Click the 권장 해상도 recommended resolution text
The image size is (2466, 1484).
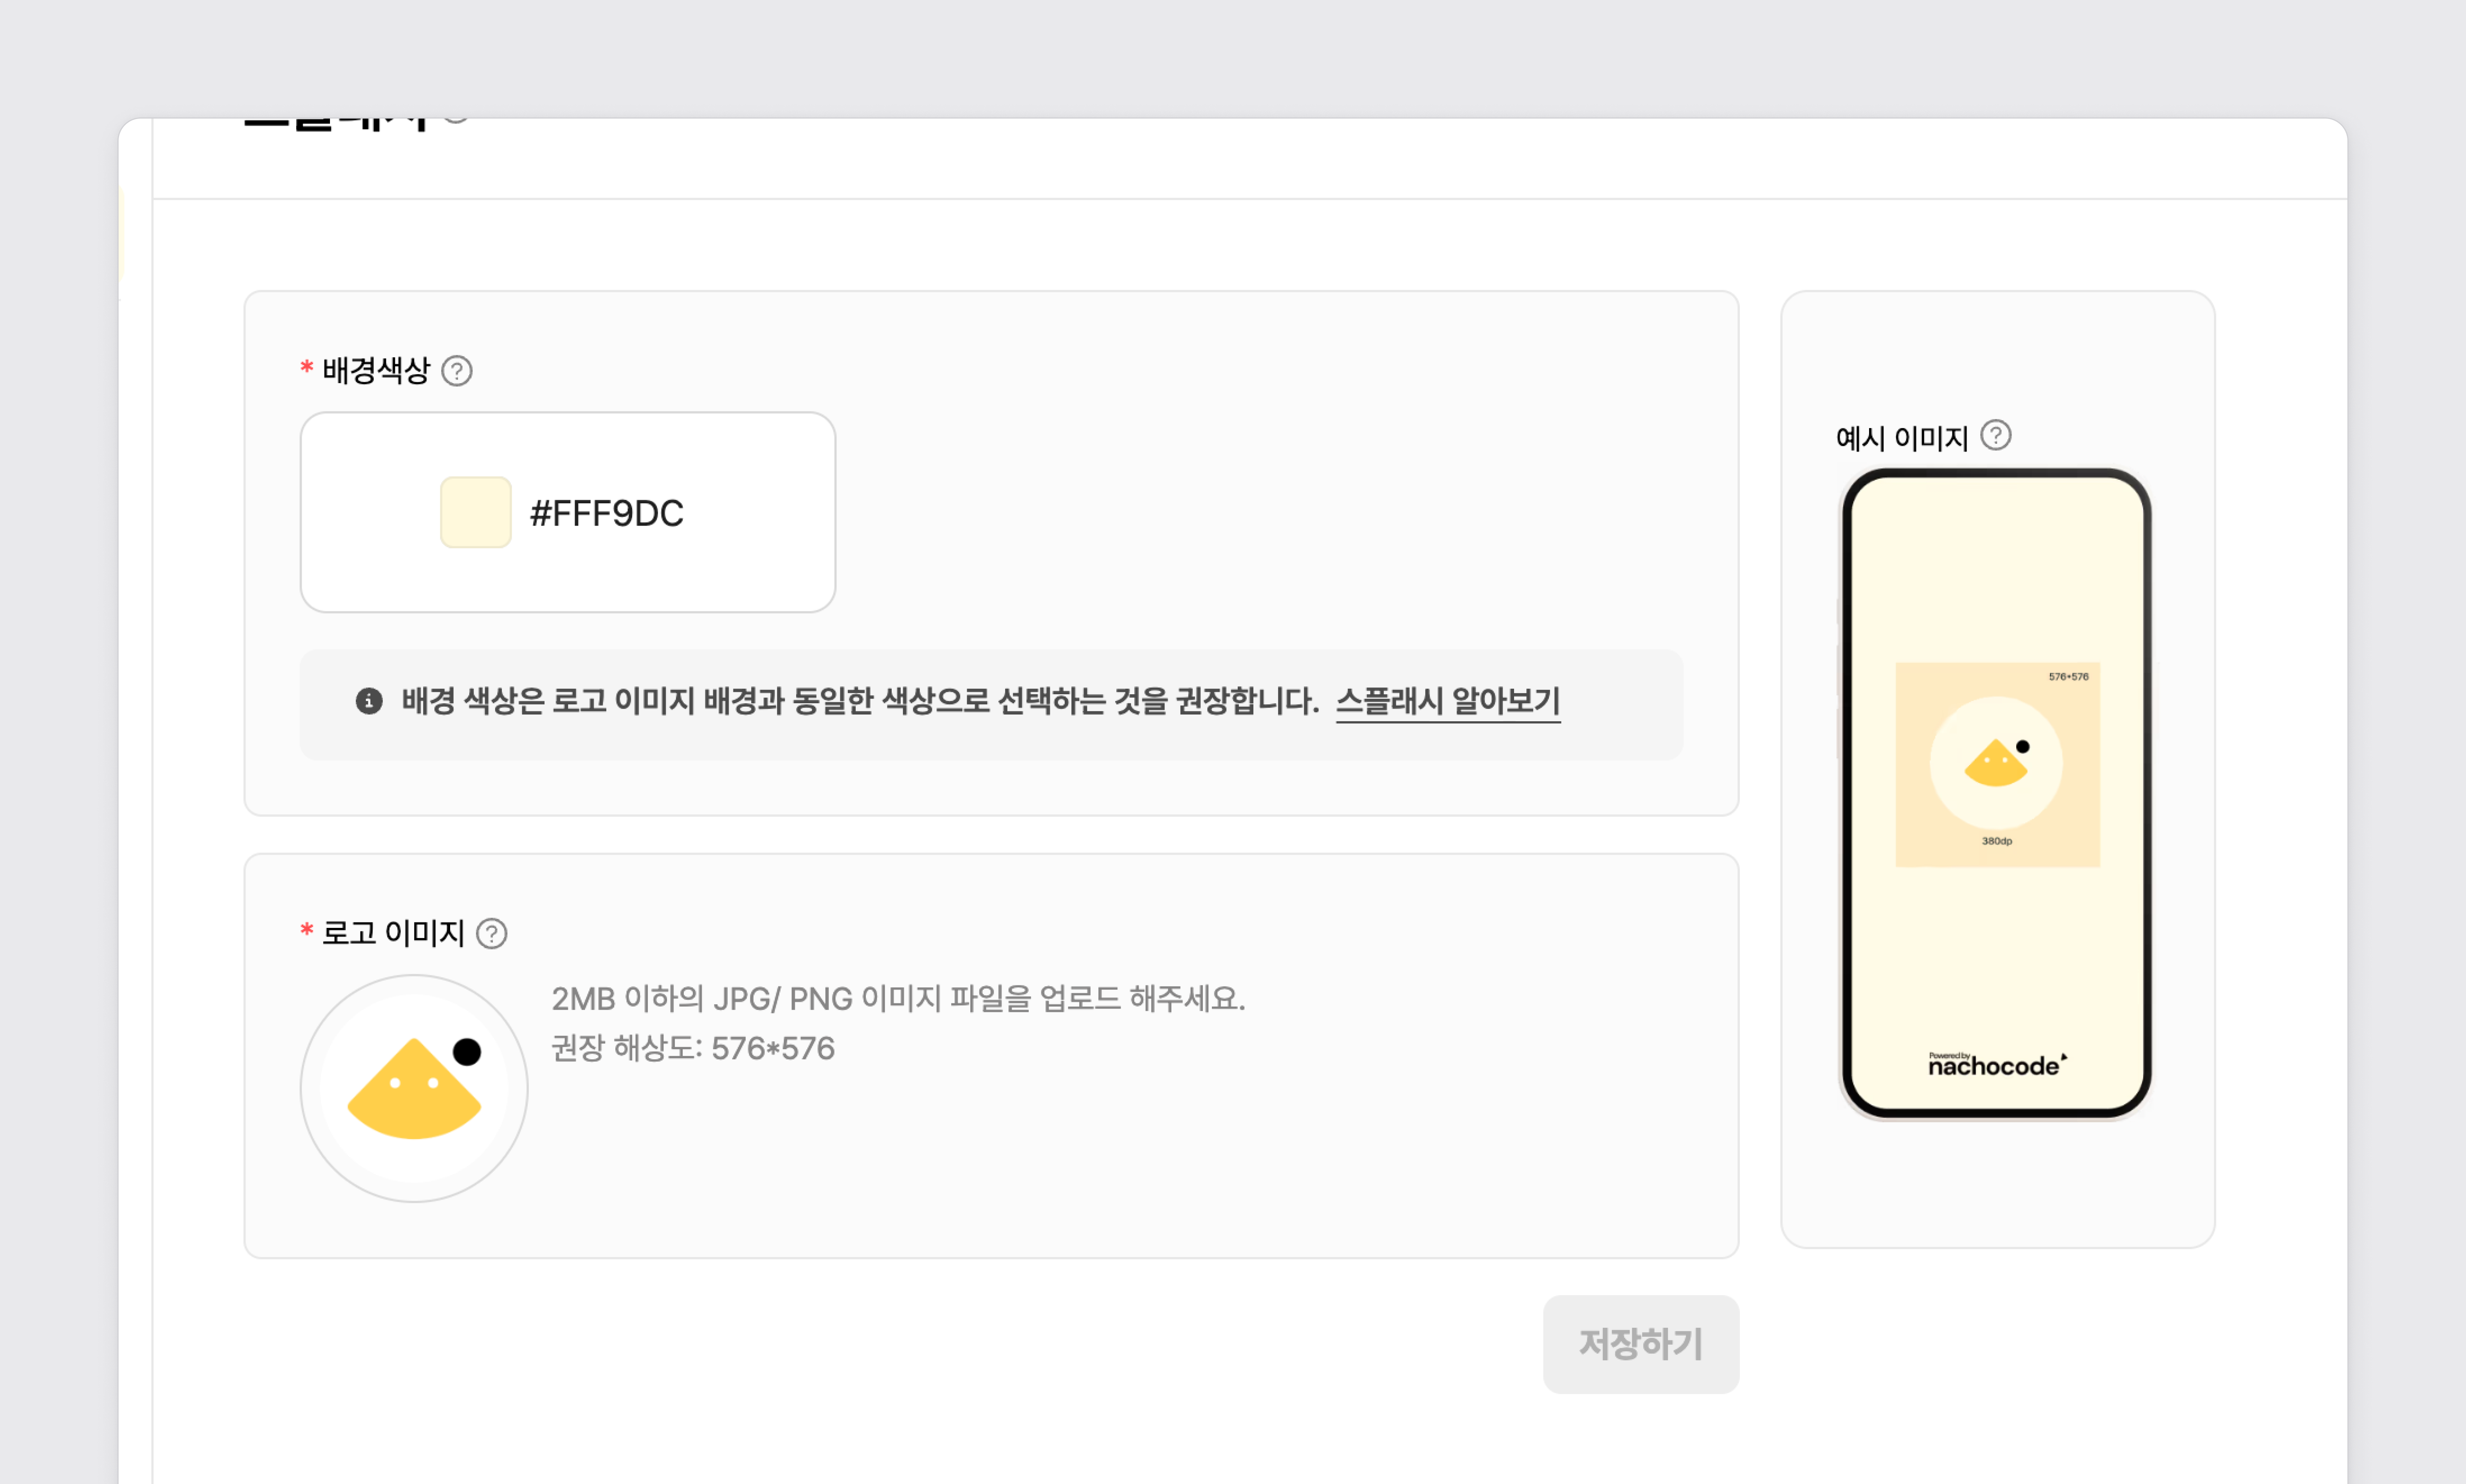[693, 1048]
